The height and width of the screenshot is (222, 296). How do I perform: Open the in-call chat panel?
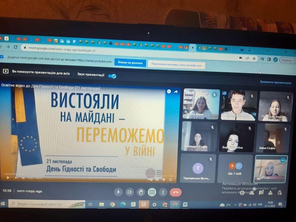tap(261, 192)
